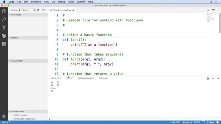This screenshot has width=221, height=124.
Task: Switch to the Terminal panel tab
Action: pos(103,78)
